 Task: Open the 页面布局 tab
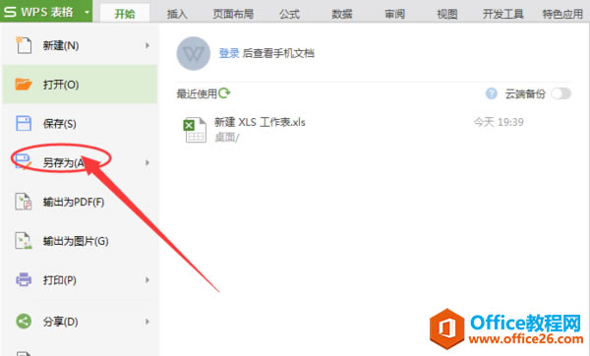[x=233, y=14]
